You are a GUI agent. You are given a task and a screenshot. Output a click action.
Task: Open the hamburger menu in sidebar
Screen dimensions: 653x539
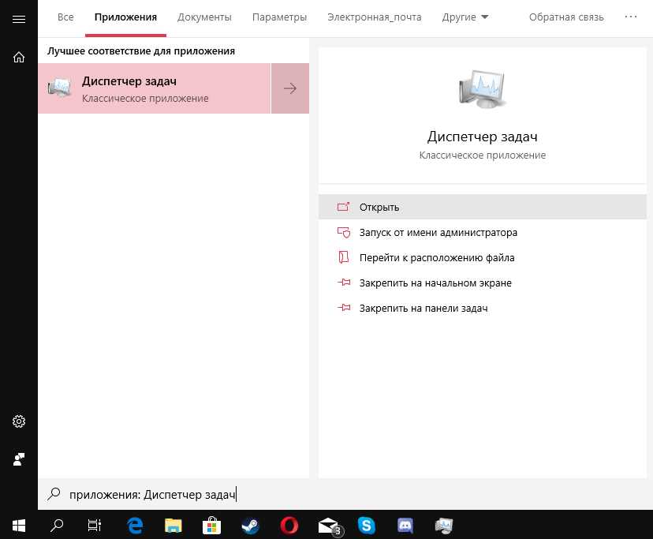pyautogui.click(x=19, y=18)
